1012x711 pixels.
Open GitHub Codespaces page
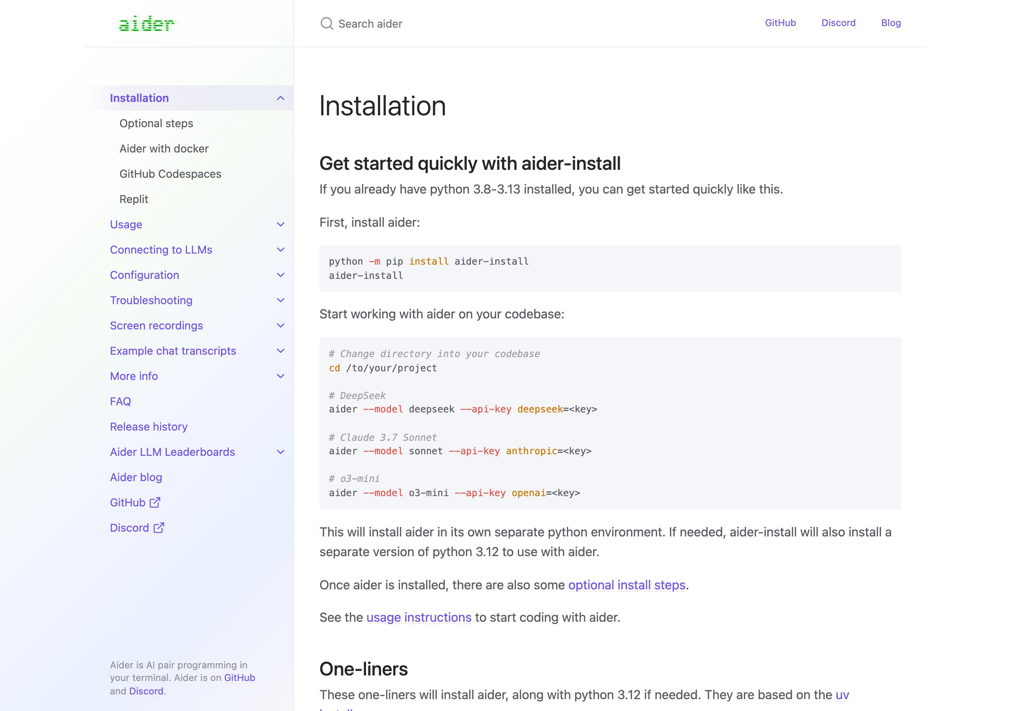170,174
